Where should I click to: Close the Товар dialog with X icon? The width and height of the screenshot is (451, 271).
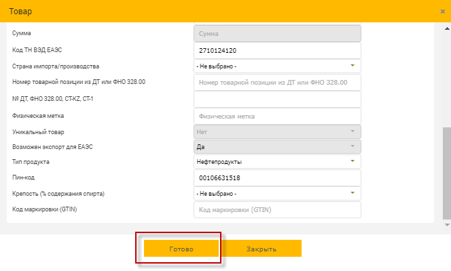pos(442,12)
